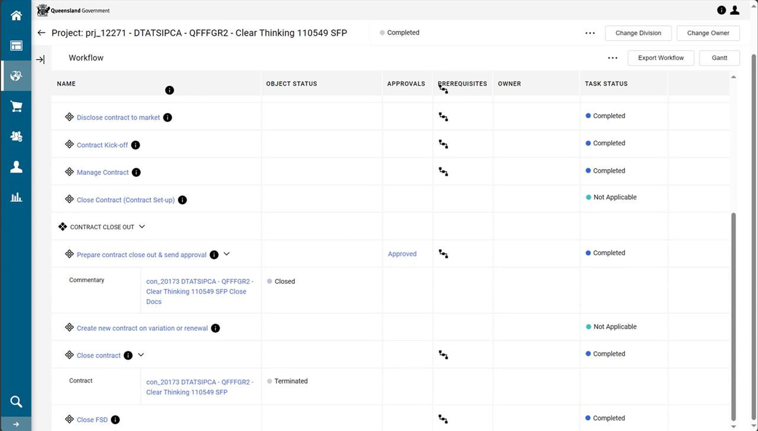This screenshot has height=431, width=758.
Task: Open Workflow more options ellipsis menu
Action: pos(613,58)
